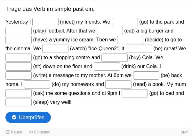Viewport: 192px width, 136px height.
Task: Focus the blank before (meet)
Action: pyautogui.click(x=45, y=22)
